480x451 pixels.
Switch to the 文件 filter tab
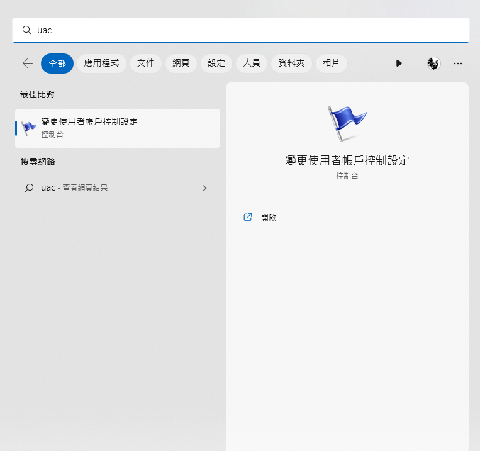tap(146, 64)
